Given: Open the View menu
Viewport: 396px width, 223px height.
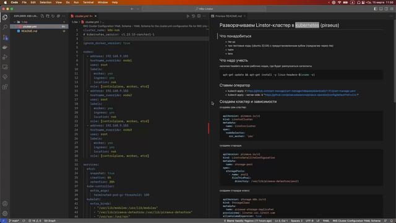Looking at the screenshot, I should point(59,2).
